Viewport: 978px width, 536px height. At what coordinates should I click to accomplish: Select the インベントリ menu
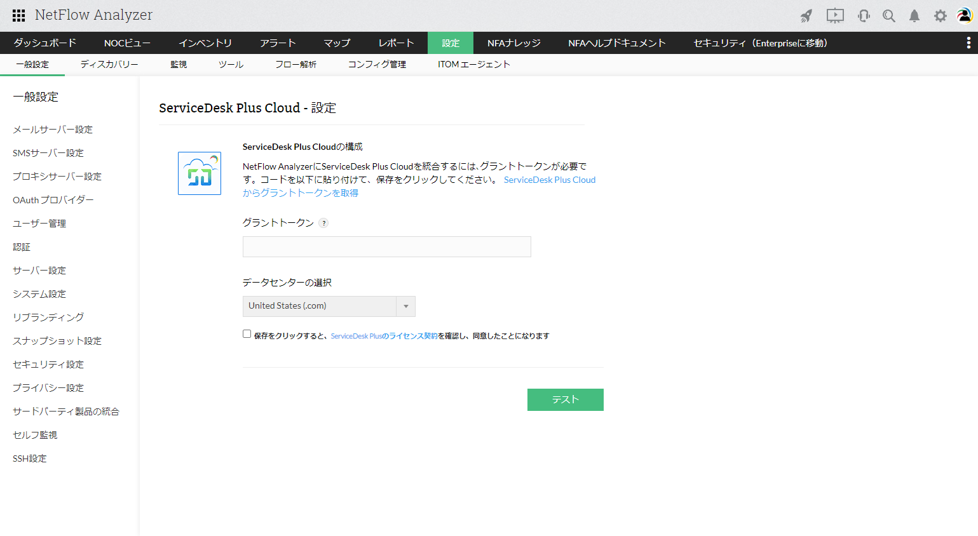click(205, 43)
